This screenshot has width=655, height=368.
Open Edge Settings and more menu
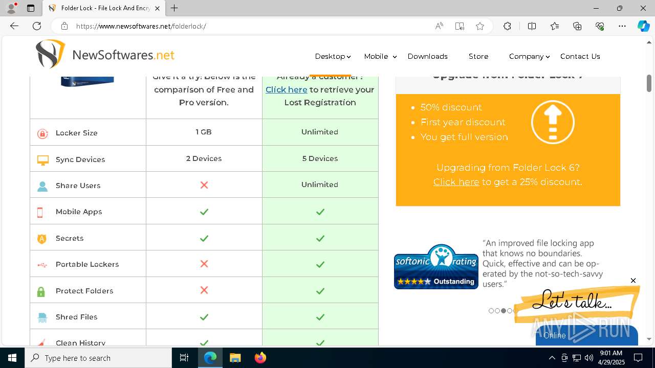622,26
